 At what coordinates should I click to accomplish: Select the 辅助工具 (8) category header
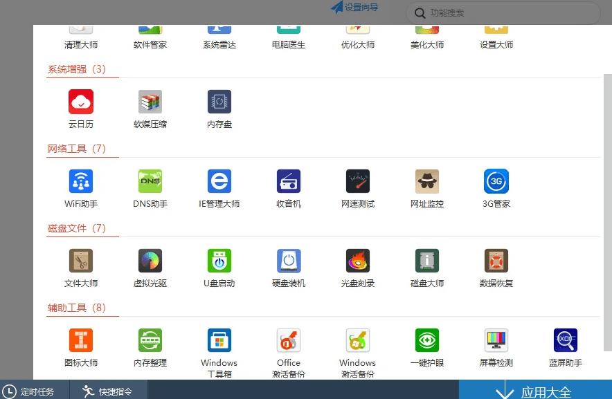point(76,308)
